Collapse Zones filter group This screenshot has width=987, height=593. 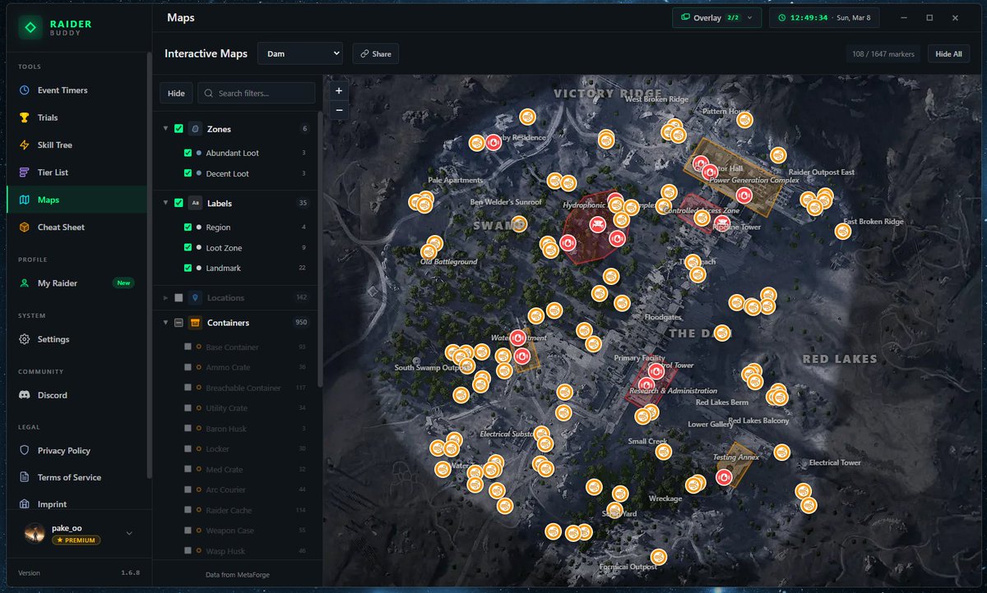coord(165,129)
